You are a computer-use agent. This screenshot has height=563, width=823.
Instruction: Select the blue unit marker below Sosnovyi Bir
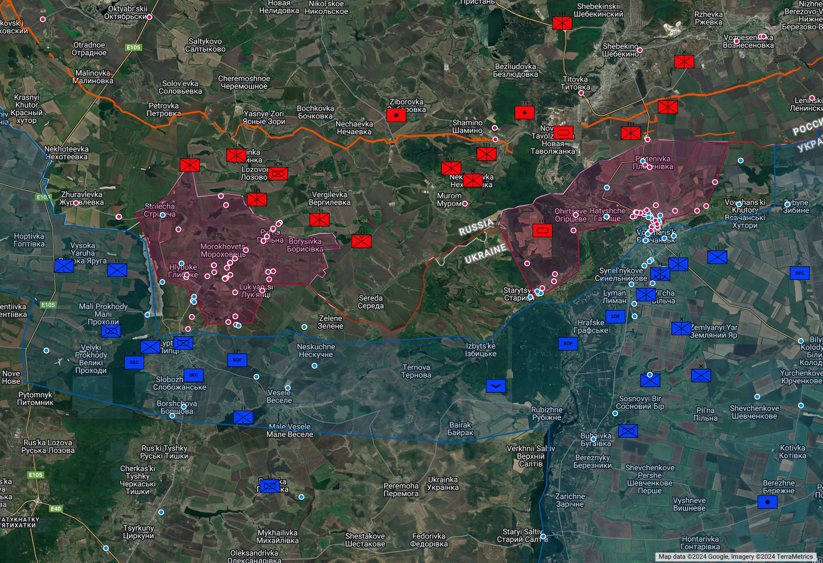[628, 431]
